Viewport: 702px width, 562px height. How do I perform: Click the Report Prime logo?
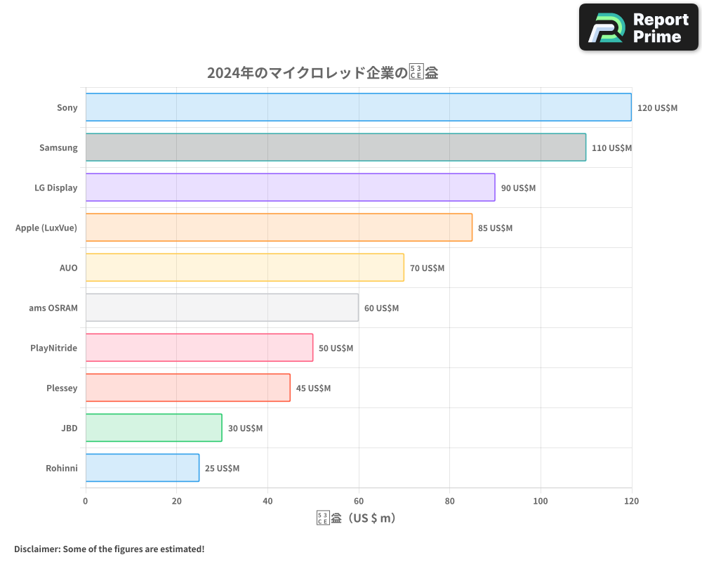point(637,27)
